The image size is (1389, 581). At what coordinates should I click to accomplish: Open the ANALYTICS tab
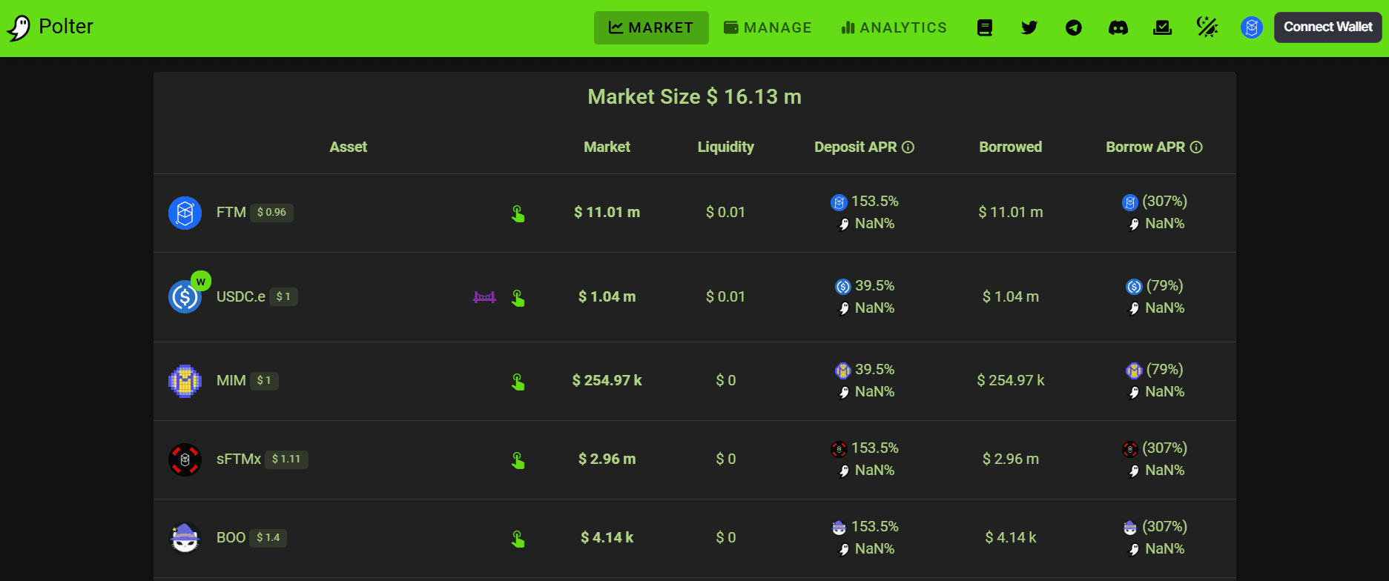click(x=894, y=27)
